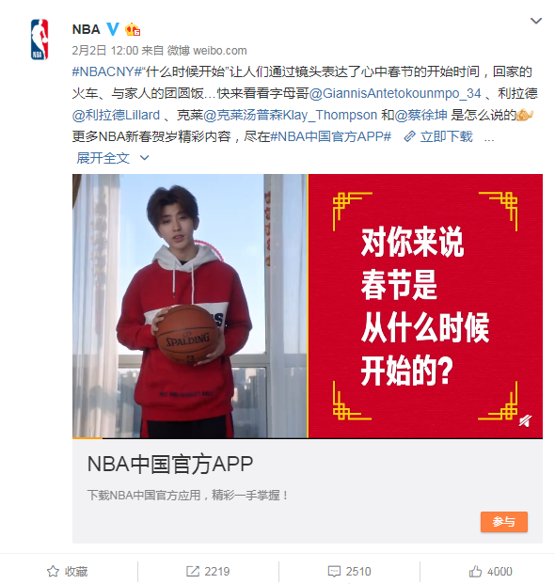The width and height of the screenshot is (555, 584).
Task: Open the NBA account name link
Action: click(x=86, y=29)
